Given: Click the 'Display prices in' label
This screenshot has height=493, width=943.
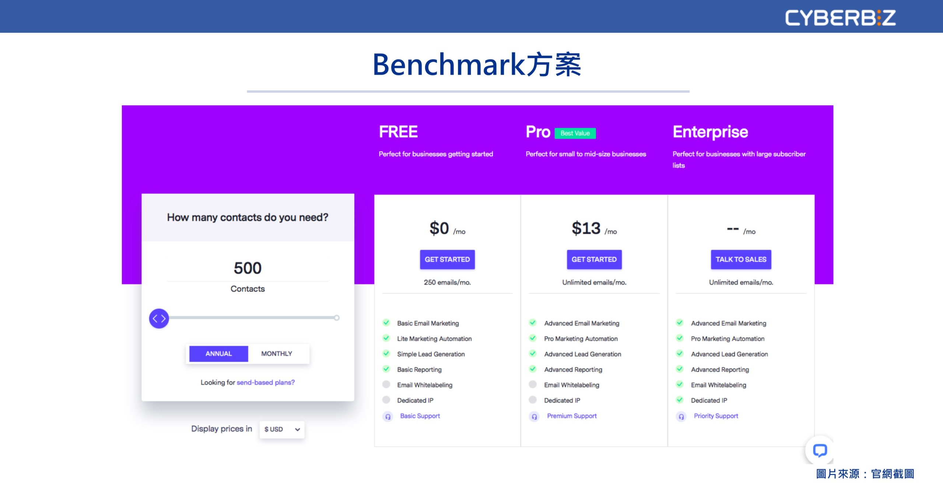Looking at the screenshot, I should pyautogui.click(x=221, y=429).
